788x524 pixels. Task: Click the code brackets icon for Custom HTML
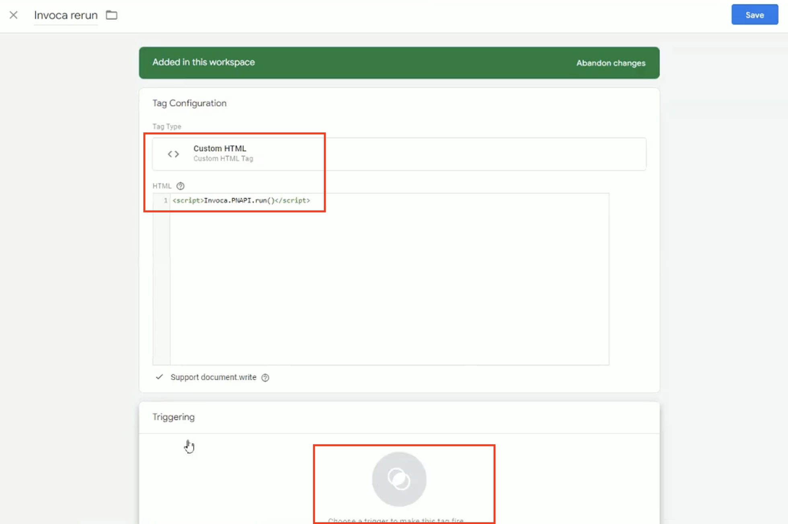[173, 154]
